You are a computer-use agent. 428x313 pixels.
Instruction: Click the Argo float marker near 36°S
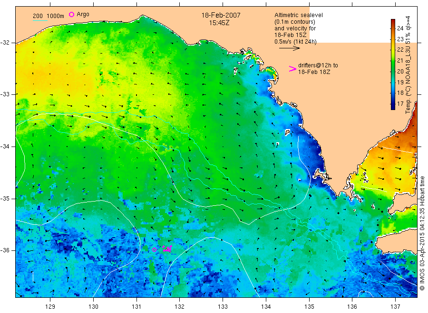click(154, 249)
